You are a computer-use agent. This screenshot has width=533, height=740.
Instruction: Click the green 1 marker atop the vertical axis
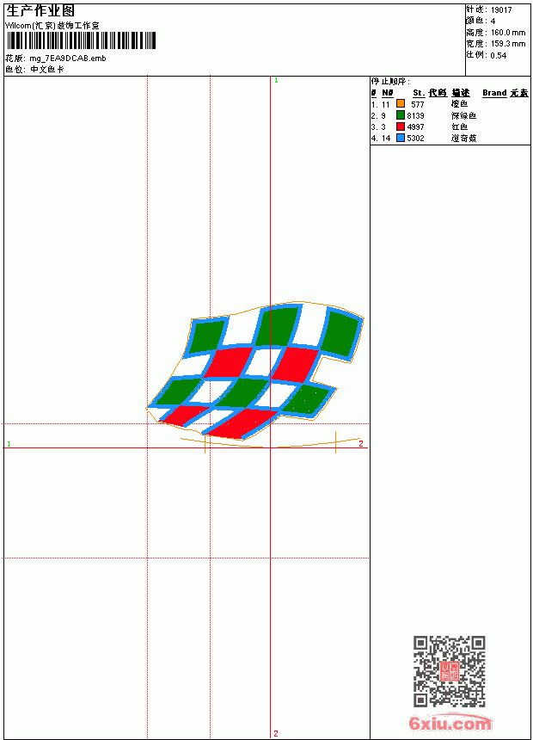click(277, 81)
